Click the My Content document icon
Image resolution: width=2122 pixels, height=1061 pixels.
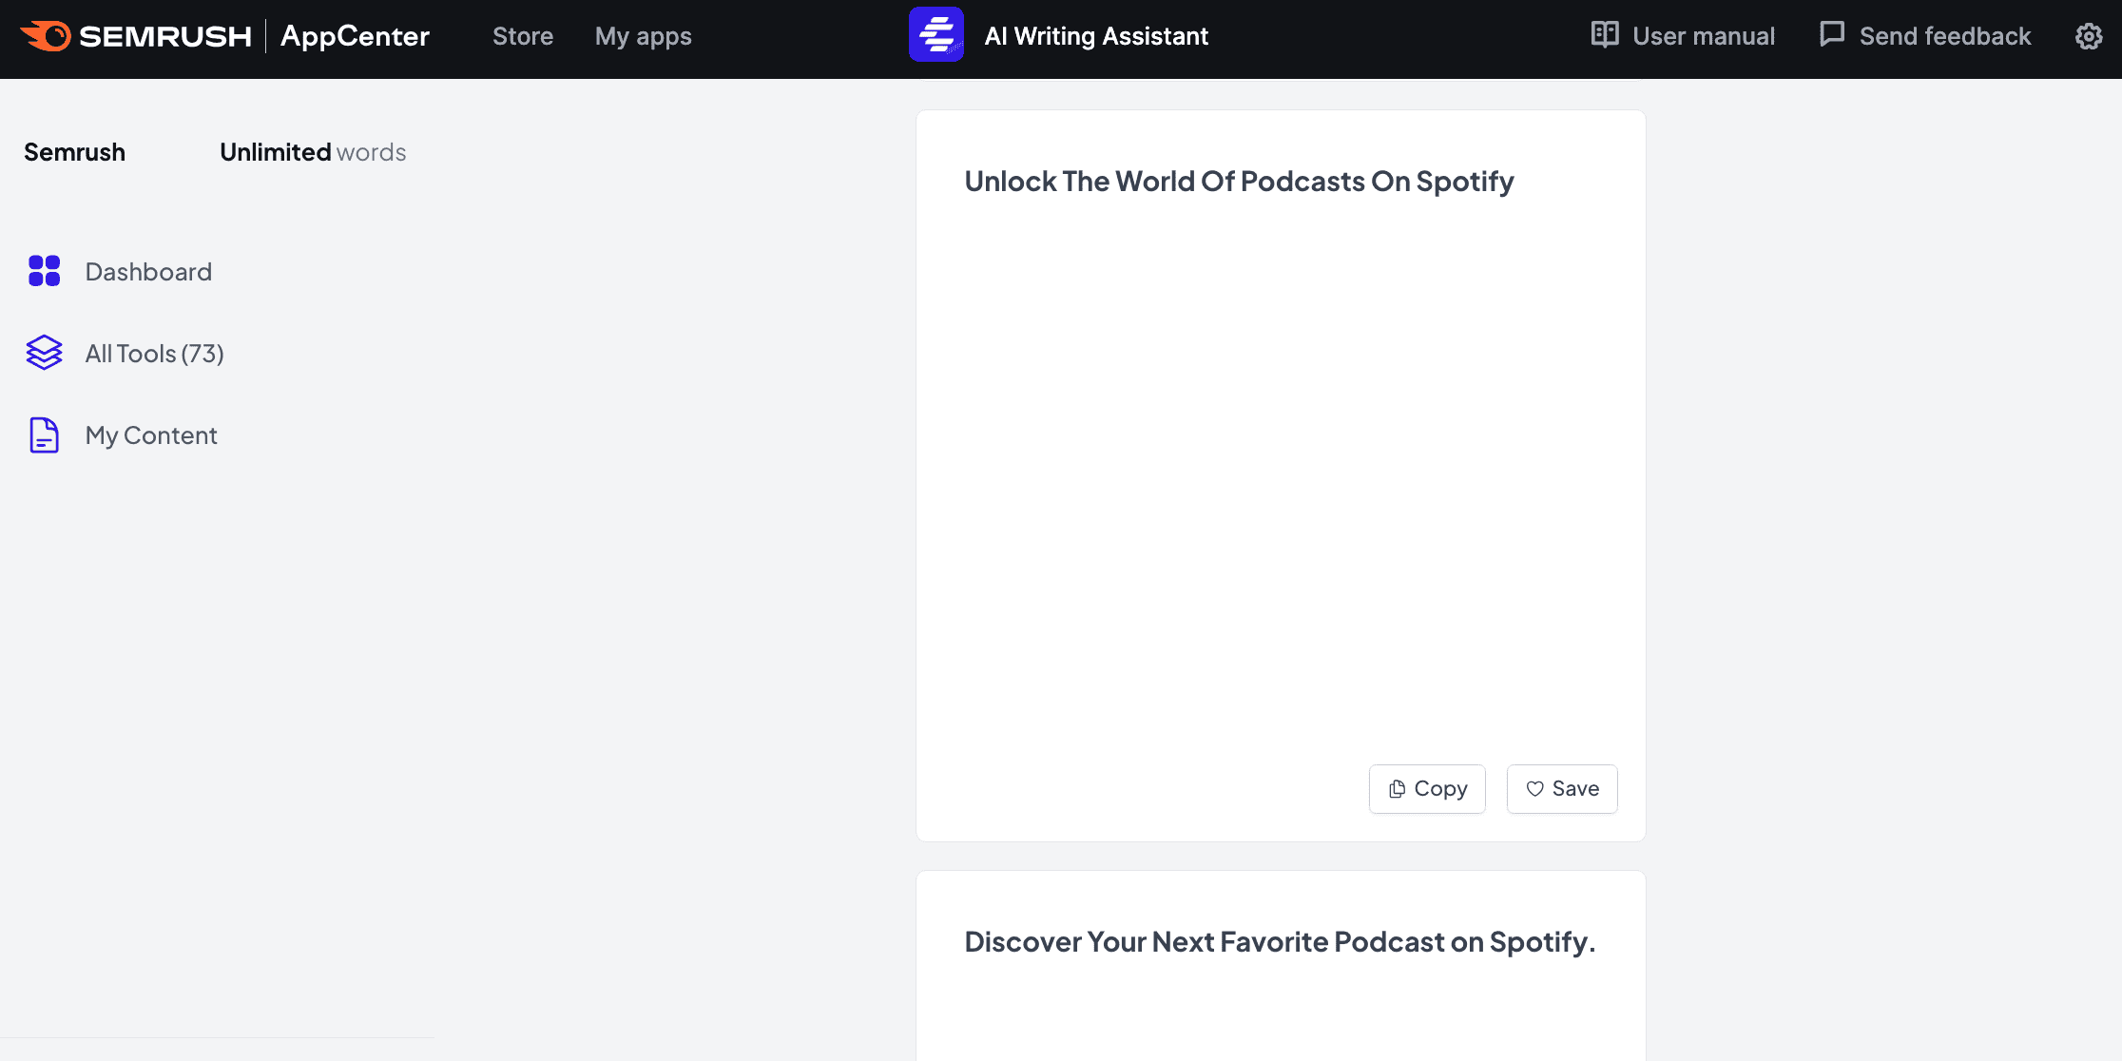click(44, 434)
